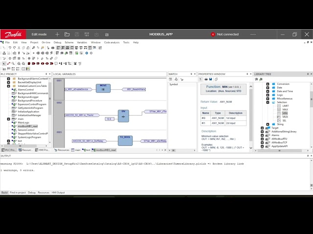Viewport: 313px width, 234px height.
Task: Switch to the main editor tab
Action: 76,150
